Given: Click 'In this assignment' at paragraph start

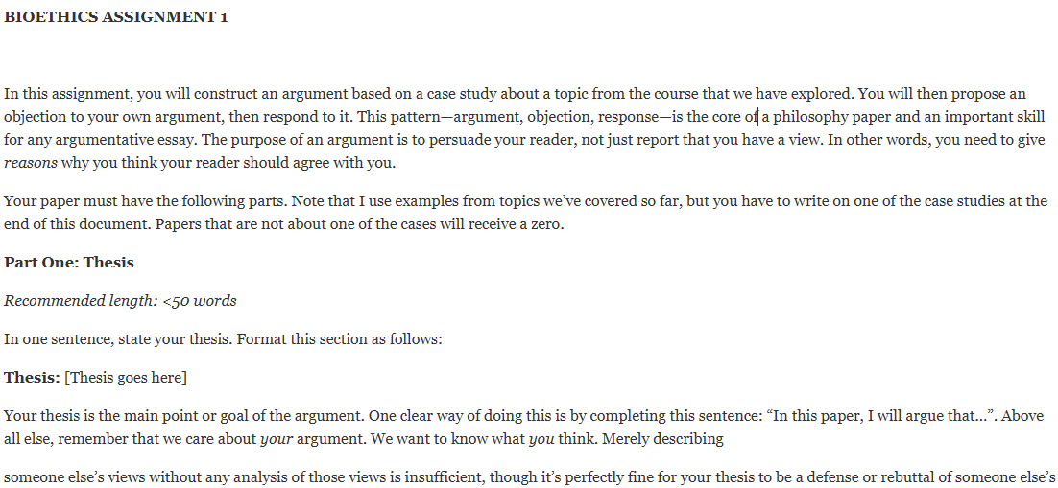Looking at the screenshot, I should point(65,94).
